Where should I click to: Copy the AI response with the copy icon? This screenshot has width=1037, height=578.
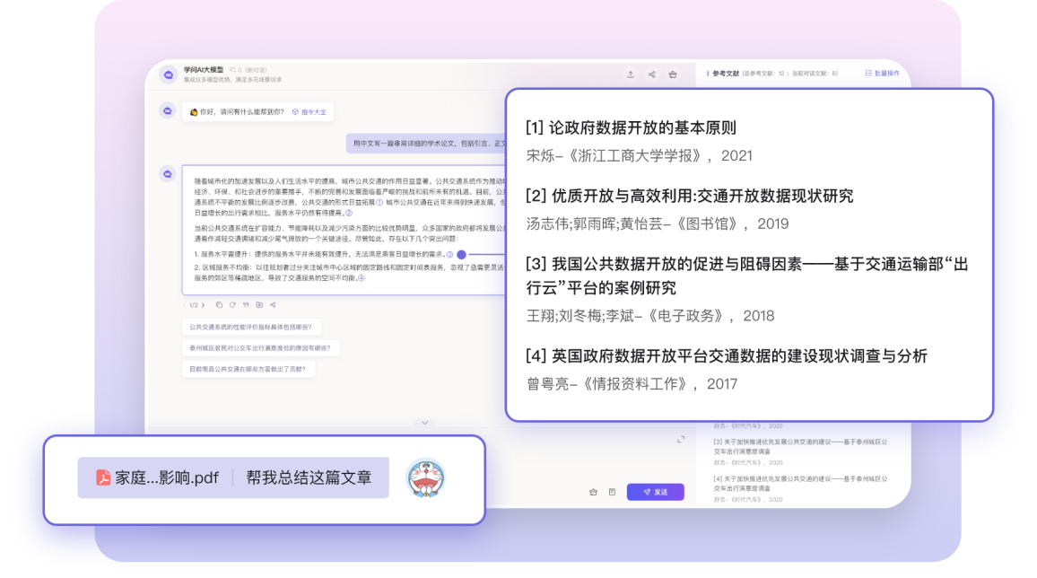pos(219,305)
